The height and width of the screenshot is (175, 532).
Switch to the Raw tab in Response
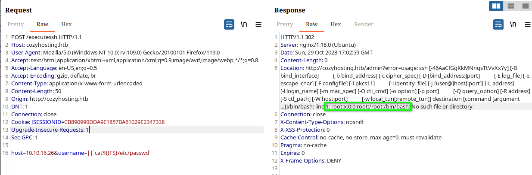[312, 24]
